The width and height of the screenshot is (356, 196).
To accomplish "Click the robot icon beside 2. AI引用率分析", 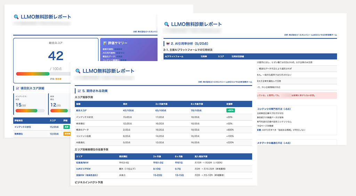I will click(168, 43).
